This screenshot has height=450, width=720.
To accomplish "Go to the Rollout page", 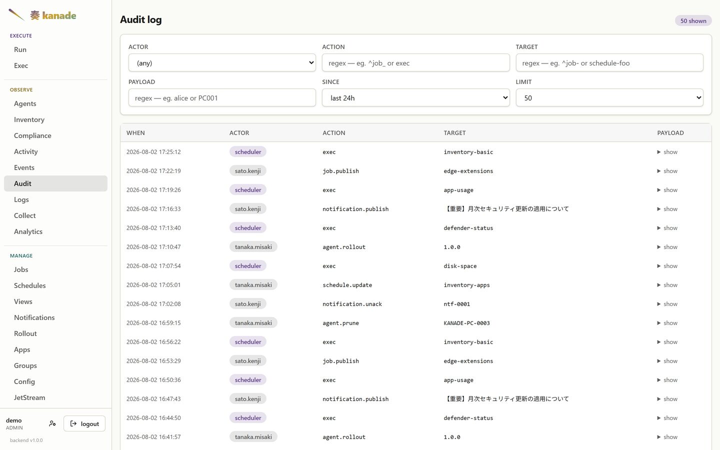I will point(55,333).
